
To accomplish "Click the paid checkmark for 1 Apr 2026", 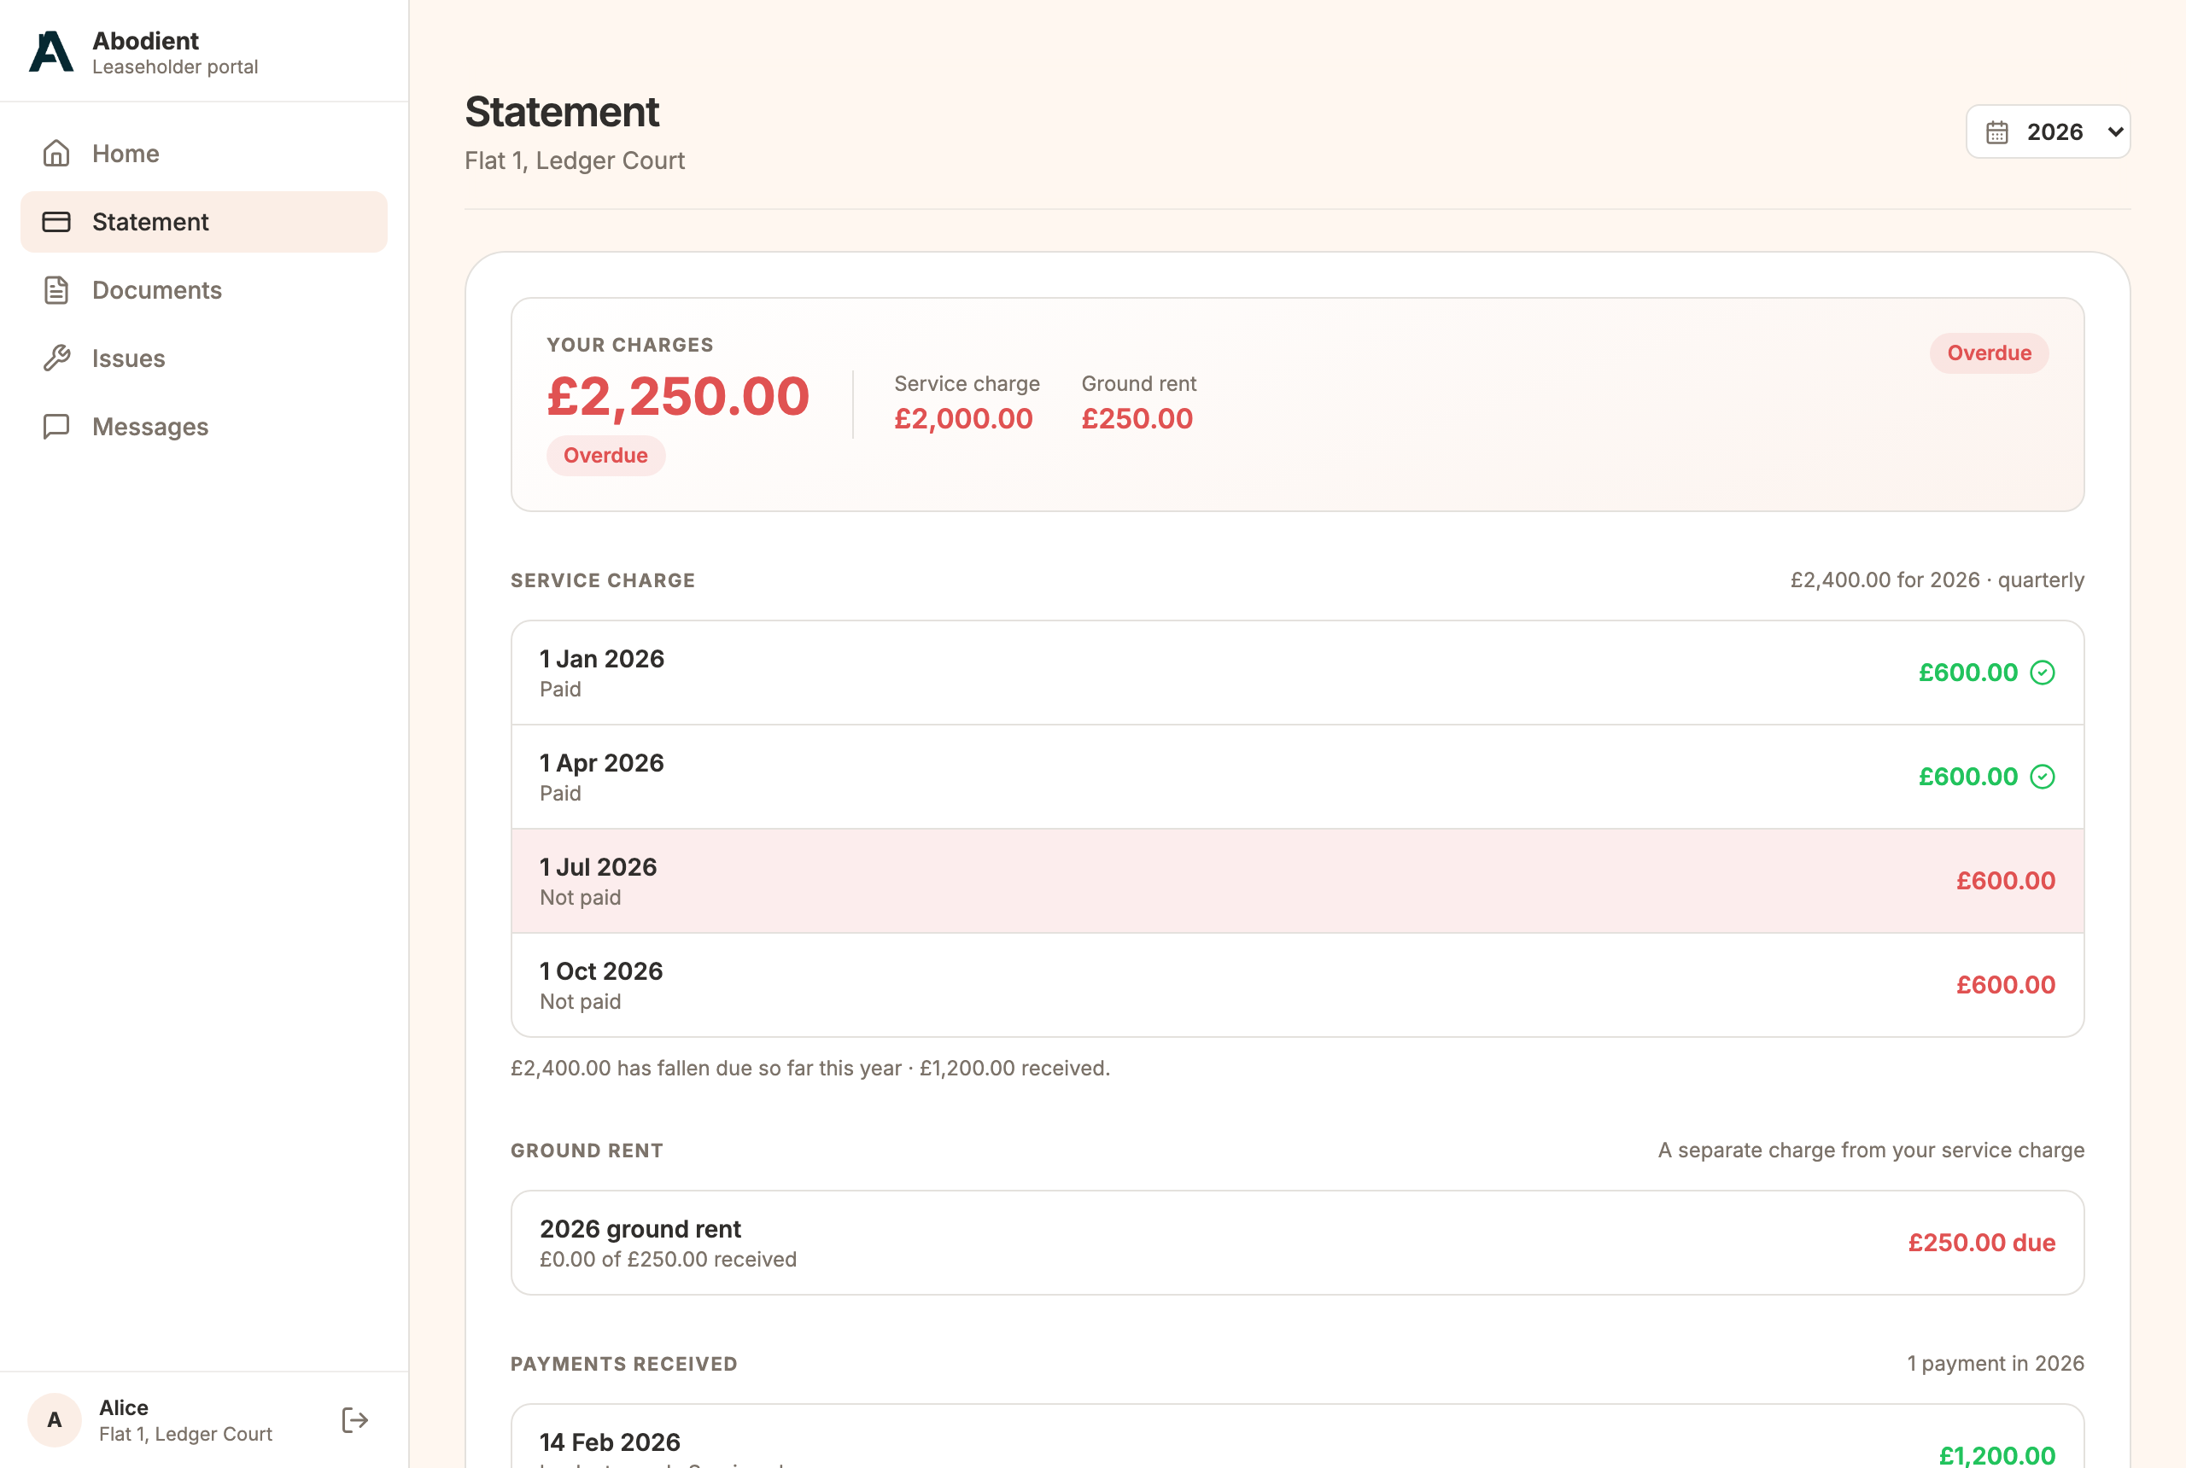I will tap(2043, 776).
